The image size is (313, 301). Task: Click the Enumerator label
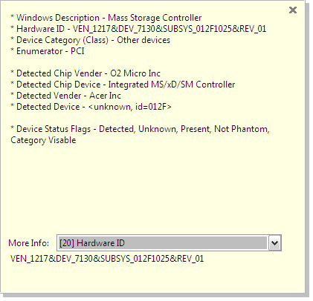pos(39,51)
